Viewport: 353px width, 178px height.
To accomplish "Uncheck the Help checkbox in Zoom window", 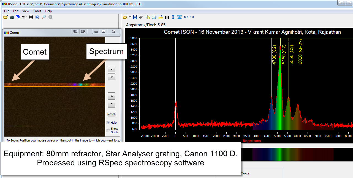I will (108, 123).
